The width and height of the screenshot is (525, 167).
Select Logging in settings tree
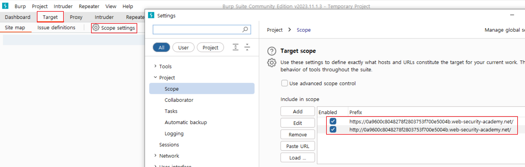pyautogui.click(x=174, y=133)
